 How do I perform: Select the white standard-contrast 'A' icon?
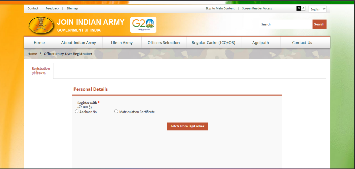click(x=303, y=8)
